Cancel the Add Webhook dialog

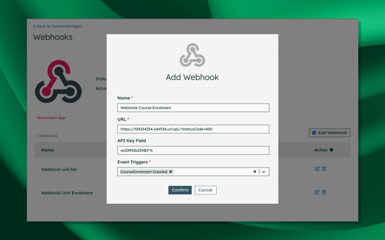click(x=205, y=190)
